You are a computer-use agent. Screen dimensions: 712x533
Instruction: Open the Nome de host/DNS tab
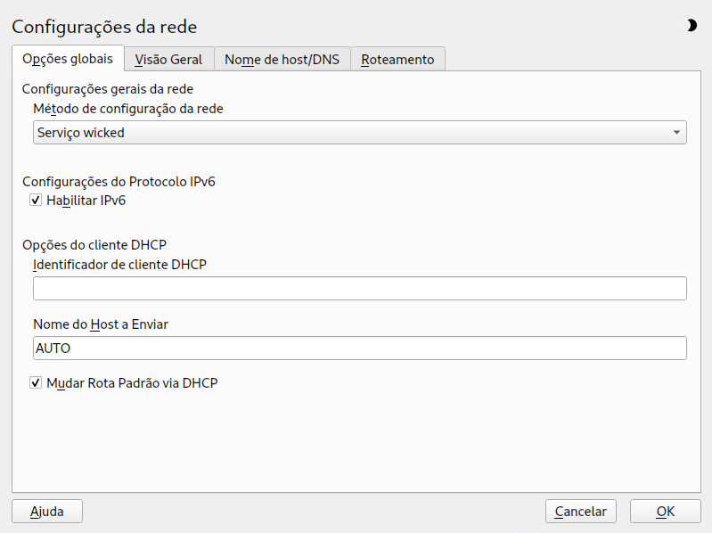(282, 60)
